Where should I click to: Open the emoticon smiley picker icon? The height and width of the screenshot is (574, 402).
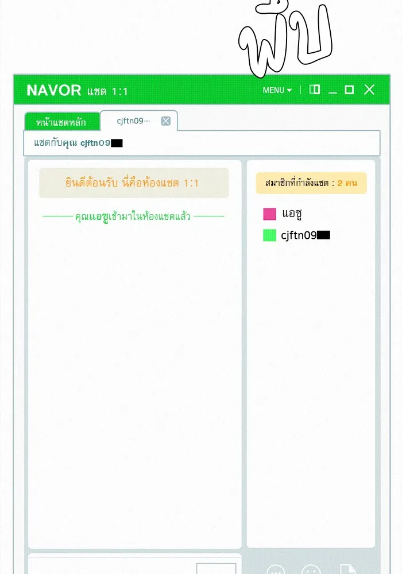pyautogui.click(x=311, y=570)
